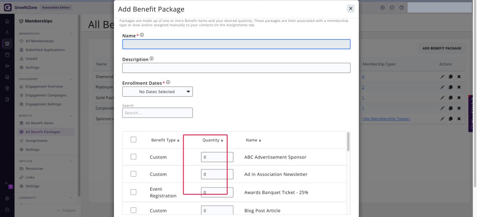477x217 pixels.
Task: Sort by Quantity column
Action: tap(213, 140)
